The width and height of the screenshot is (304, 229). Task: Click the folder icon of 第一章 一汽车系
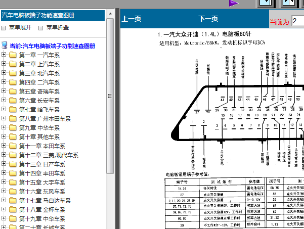click(x=13, y=55)
